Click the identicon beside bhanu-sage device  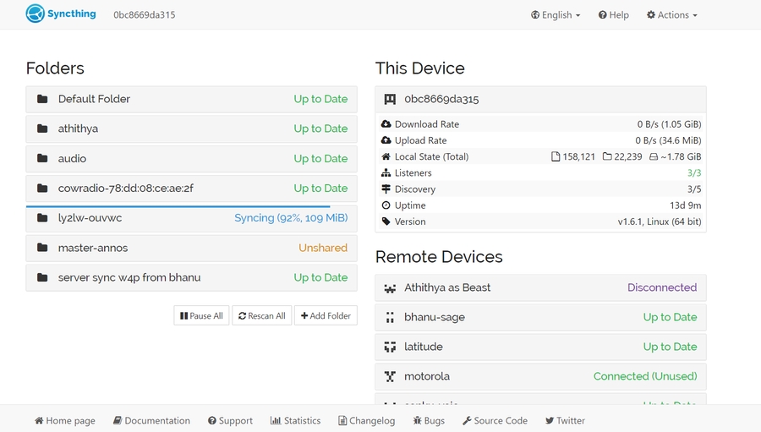[390, 317]
